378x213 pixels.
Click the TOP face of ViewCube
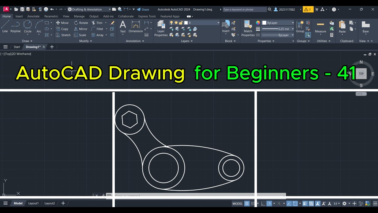(x=361, y=74)
